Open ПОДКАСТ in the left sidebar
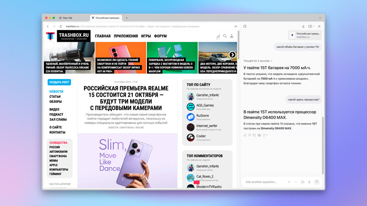Screen dimensions: 367x206 [56, 114]
